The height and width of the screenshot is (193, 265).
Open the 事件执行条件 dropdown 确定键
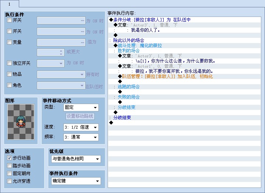point(76,181)
